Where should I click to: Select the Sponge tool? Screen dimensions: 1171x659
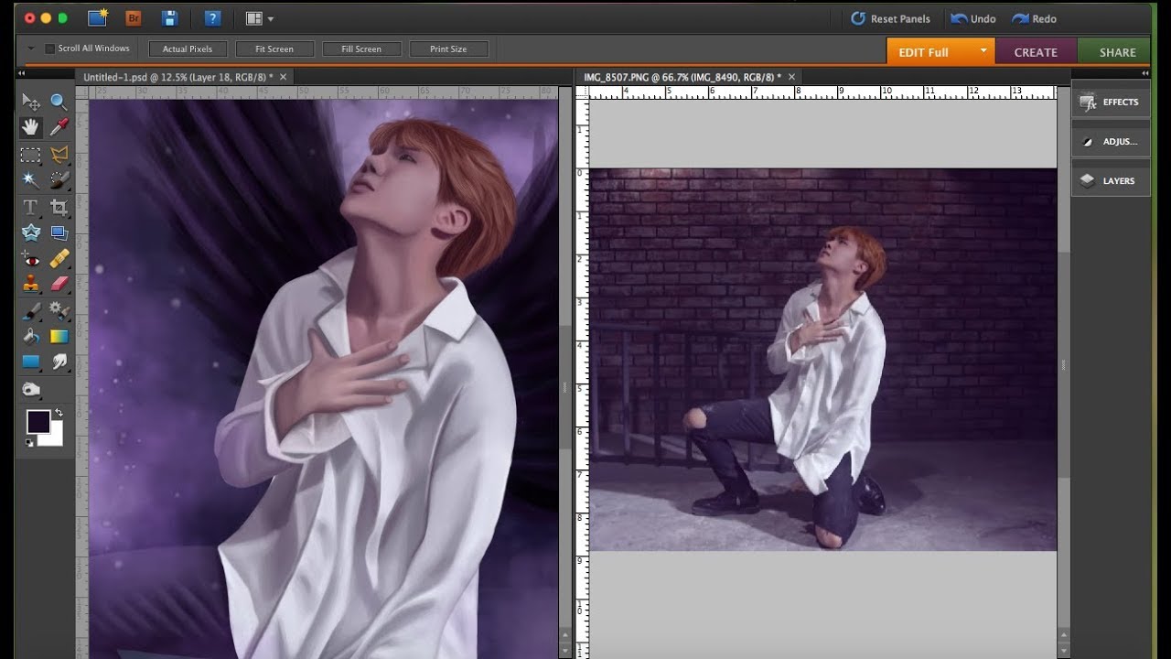pos(30,389)
